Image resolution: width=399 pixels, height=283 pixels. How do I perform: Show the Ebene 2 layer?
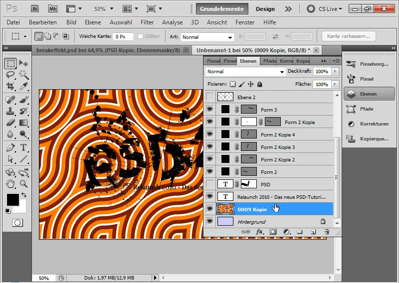pos(209,97)
